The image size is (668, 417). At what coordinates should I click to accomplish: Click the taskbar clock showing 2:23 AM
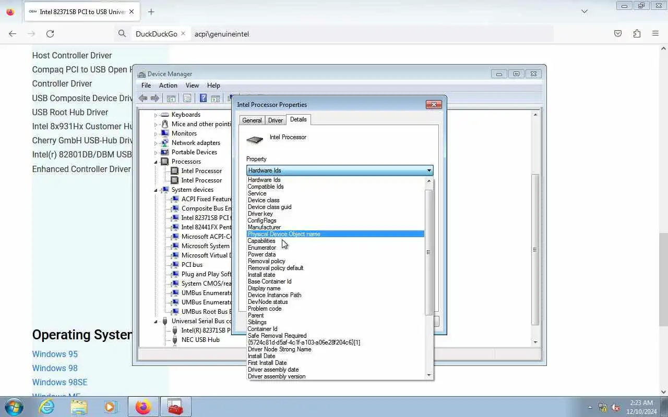(x=641, y=407)
